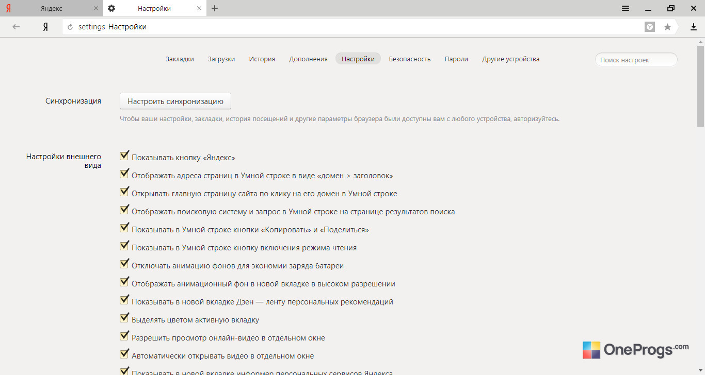The height and width of the screenshot is (375, 705).
Task: Uncheck анимационный фон в высоком разрешении
Action: 124,282
